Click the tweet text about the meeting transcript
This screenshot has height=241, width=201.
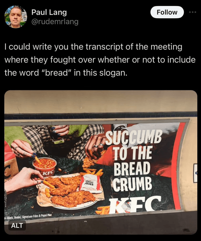pos(100,60)
